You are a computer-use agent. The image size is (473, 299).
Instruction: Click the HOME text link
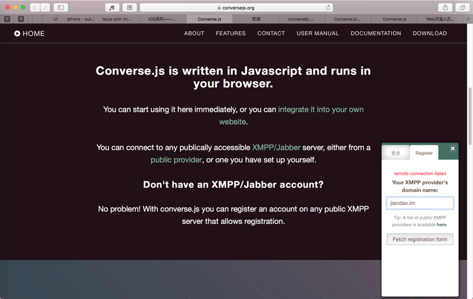coord(34,34)
